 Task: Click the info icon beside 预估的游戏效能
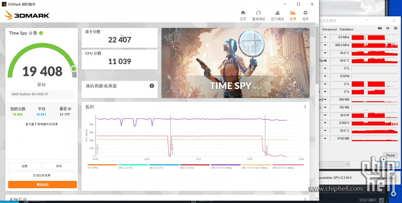click(x=152, y=86)
